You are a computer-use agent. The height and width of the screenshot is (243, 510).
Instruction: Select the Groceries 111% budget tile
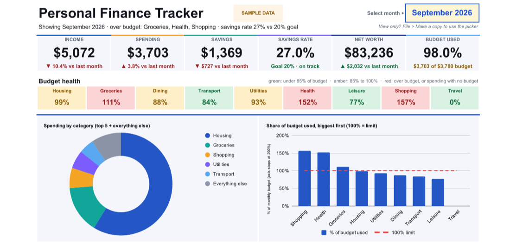tap(111, 98)
